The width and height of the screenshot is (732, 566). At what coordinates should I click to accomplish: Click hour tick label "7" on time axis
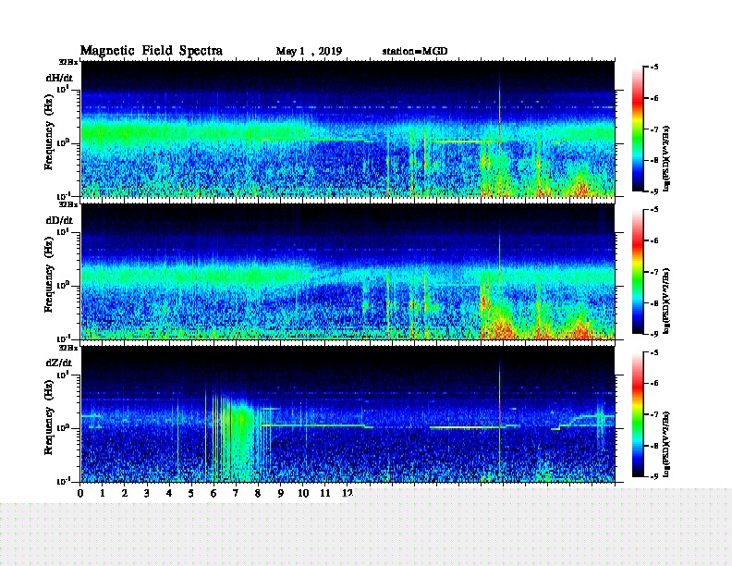[x=236, y=493]
